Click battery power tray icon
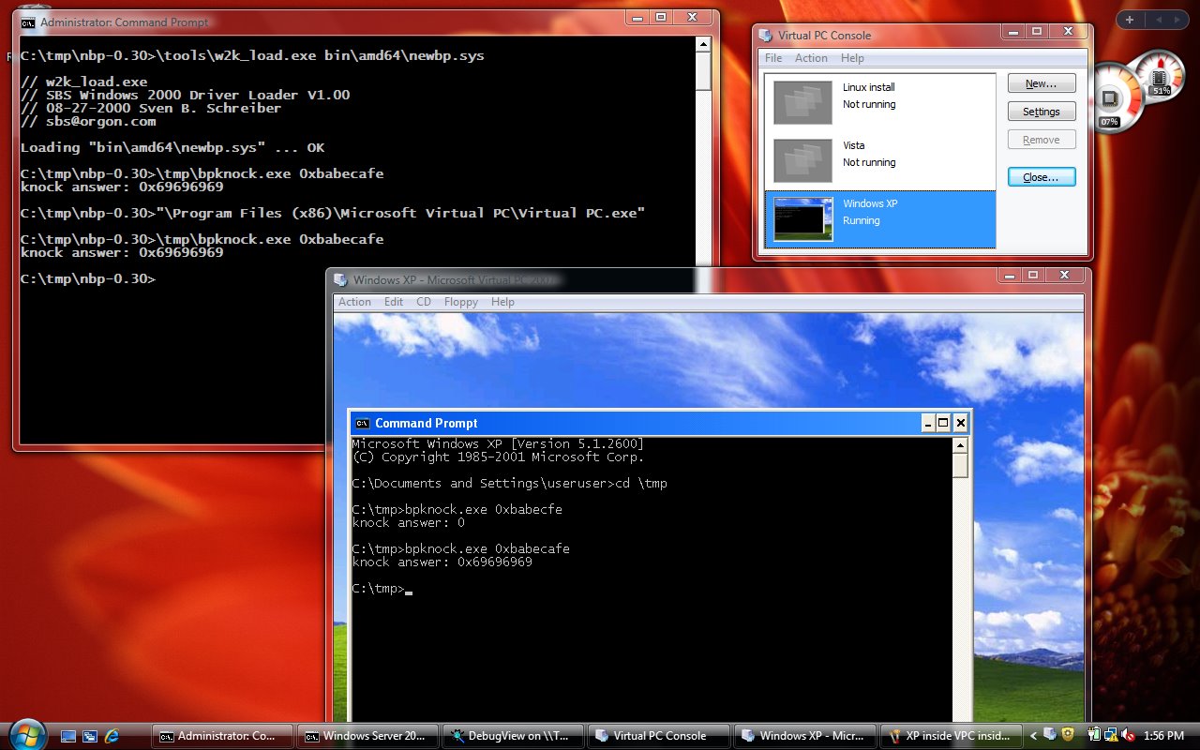 [1094, 736]
